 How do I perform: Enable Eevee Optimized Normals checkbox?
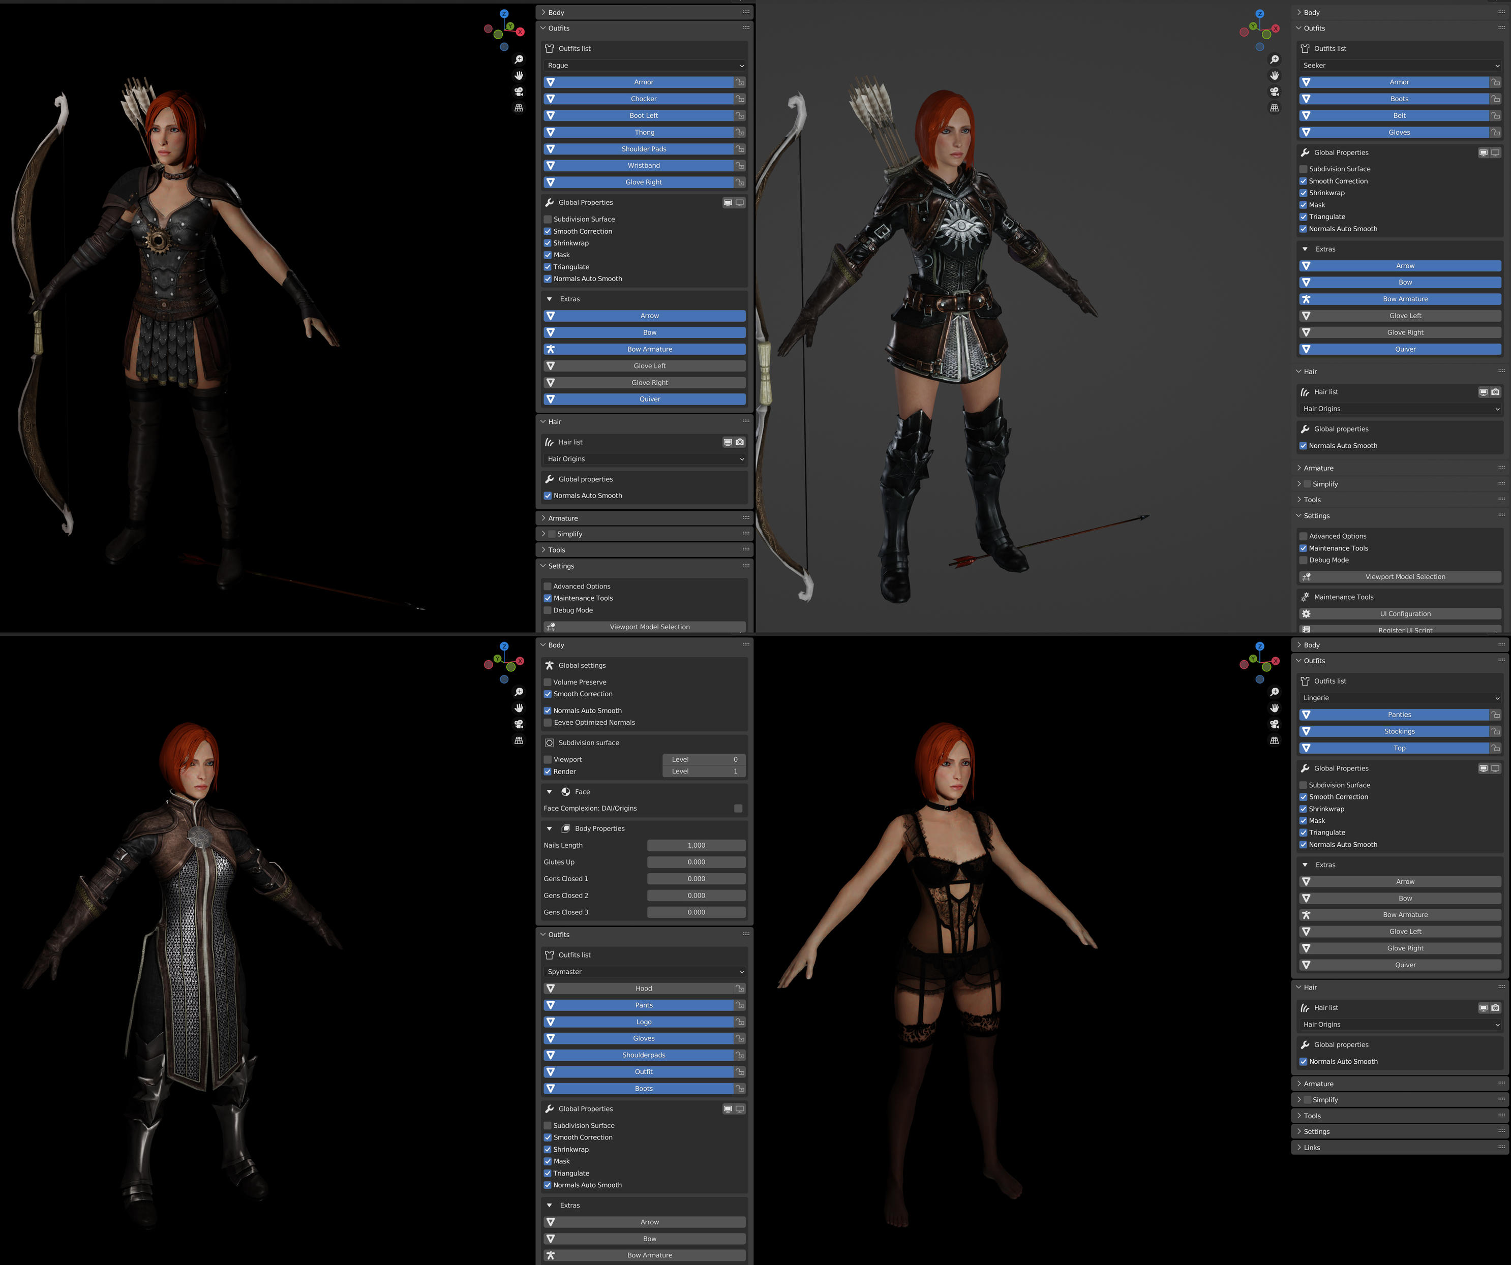[548, 723]
